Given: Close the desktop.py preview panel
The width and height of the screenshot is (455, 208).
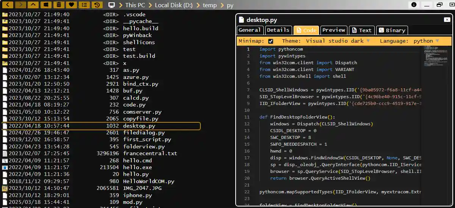Looking at the screenshot, I should point(447,20).
